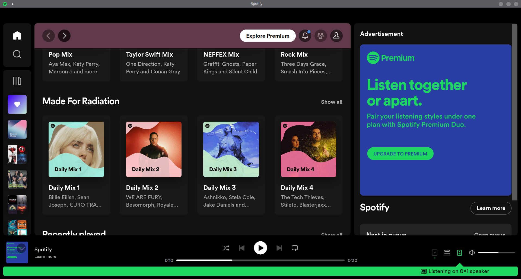The width and height of the screenshot is (521, 279).
Task: Click Spotify logo in title bar
Action: (x=5, y=4)
